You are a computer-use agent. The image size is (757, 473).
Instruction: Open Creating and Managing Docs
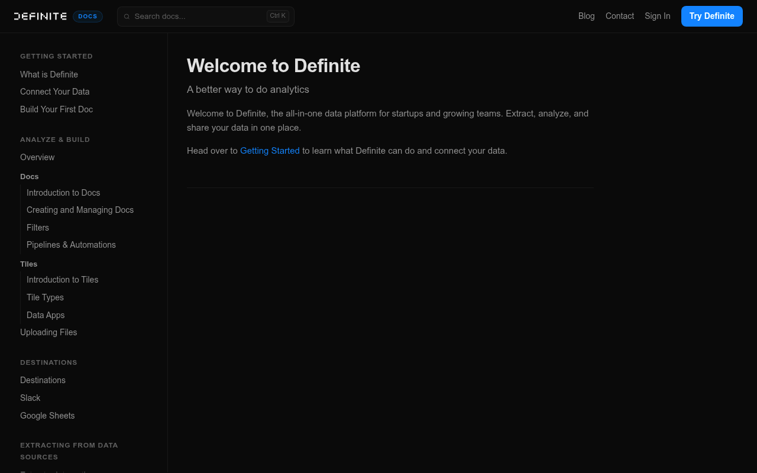point(80,210)
